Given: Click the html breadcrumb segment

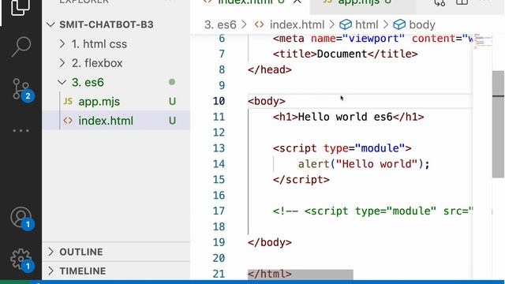Looking at the screenshot, I should click(x=366, y=24).
